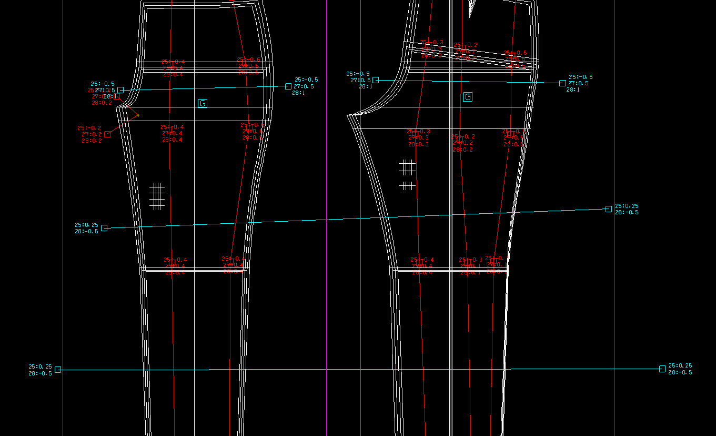Click the G grain marker on left pattern piece
Viewport: 716px width, 436px height.
[203, 104]
